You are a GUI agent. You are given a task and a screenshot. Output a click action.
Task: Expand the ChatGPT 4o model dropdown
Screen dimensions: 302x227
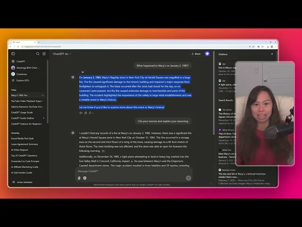click(62, 54)
